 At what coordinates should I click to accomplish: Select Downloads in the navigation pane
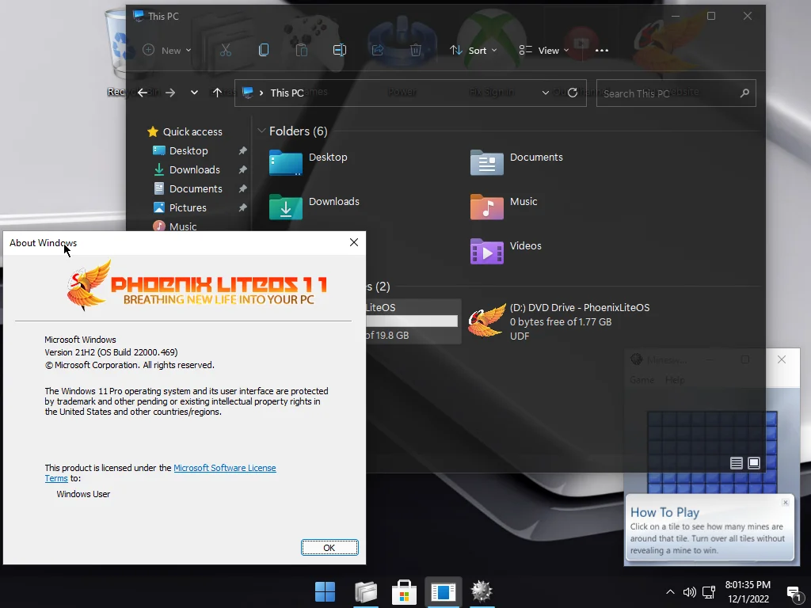tap(187, 169)
